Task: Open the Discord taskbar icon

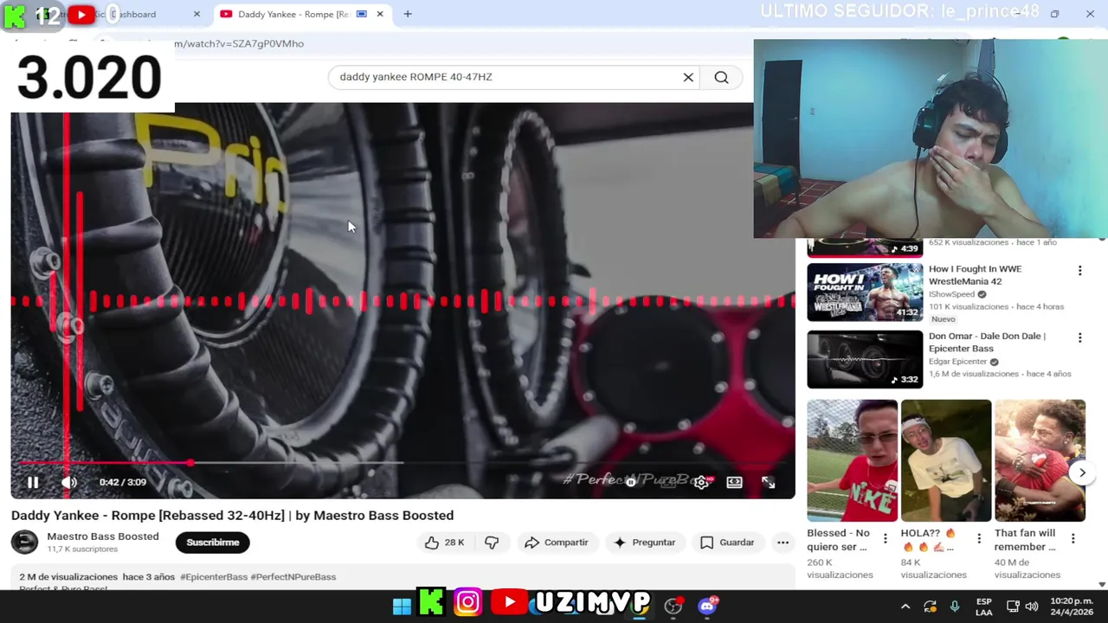Action: [707, 605]
